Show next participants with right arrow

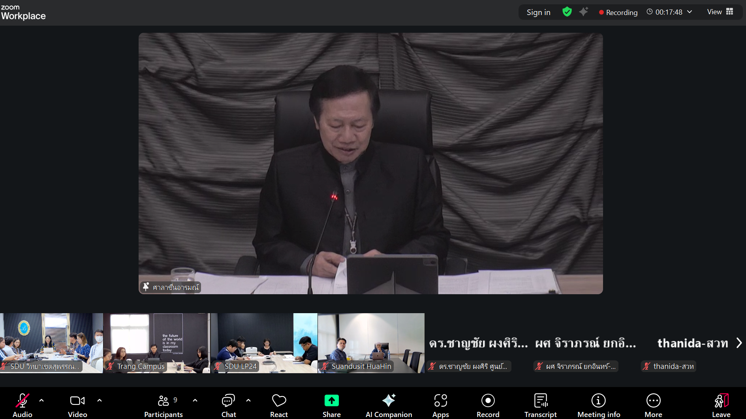click(739, 343)
